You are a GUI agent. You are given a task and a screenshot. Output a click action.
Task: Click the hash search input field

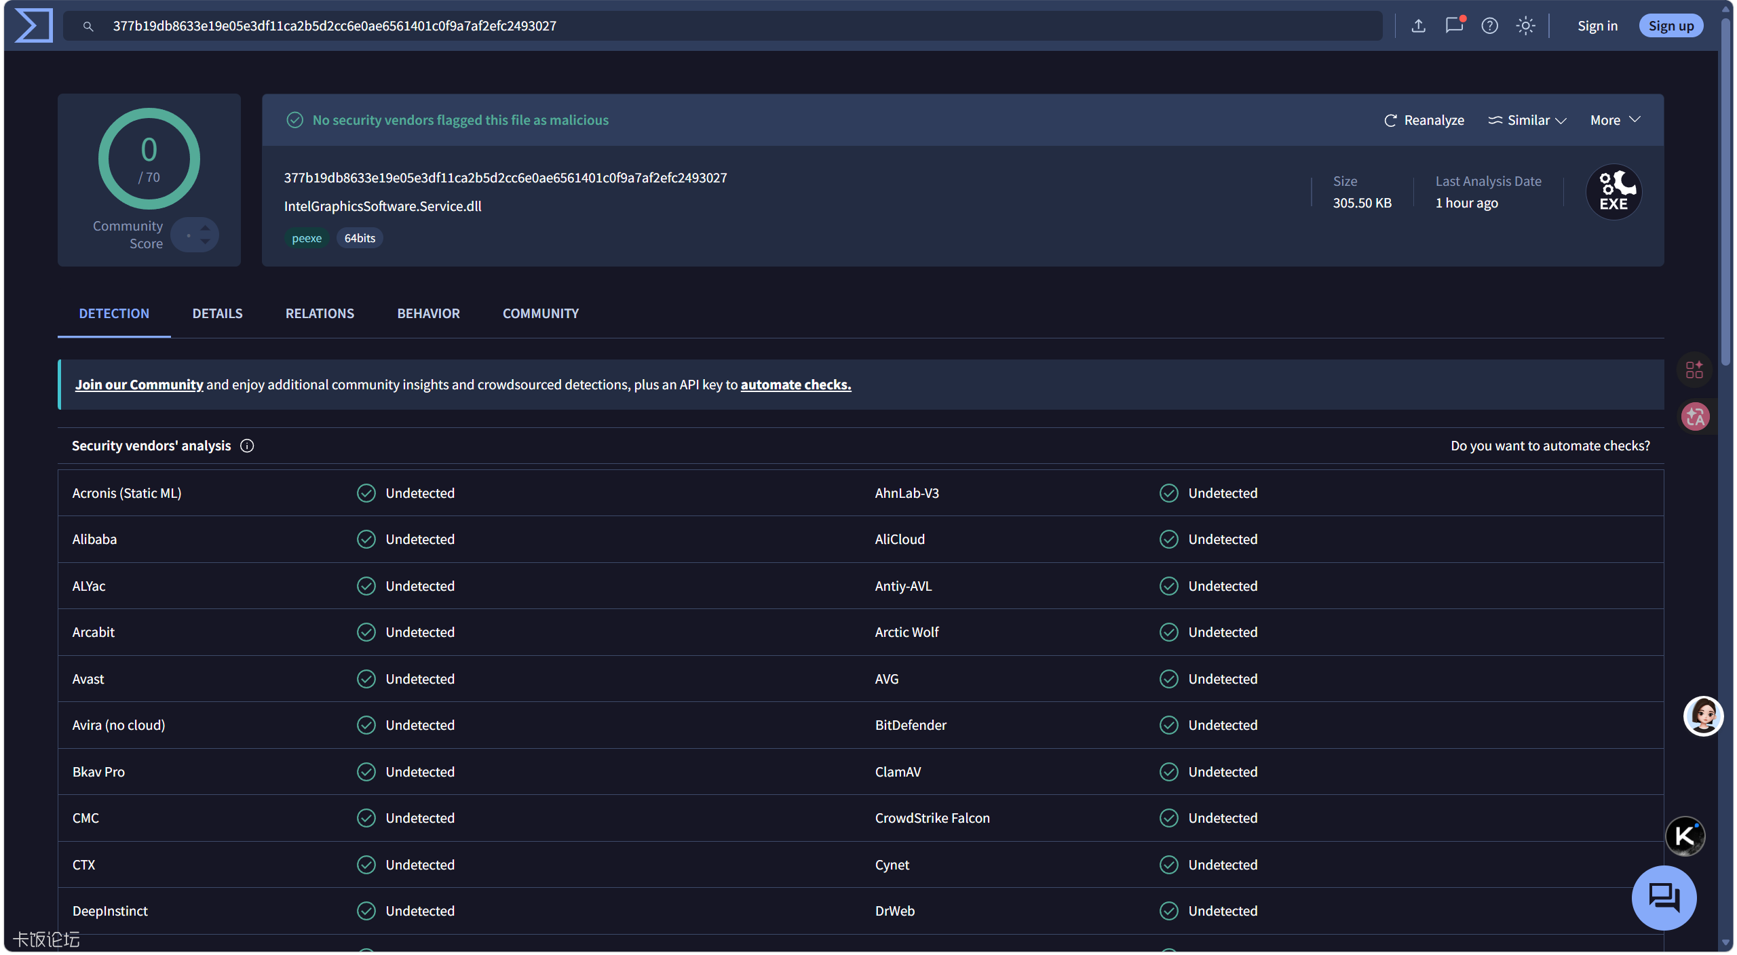(723, 26)
